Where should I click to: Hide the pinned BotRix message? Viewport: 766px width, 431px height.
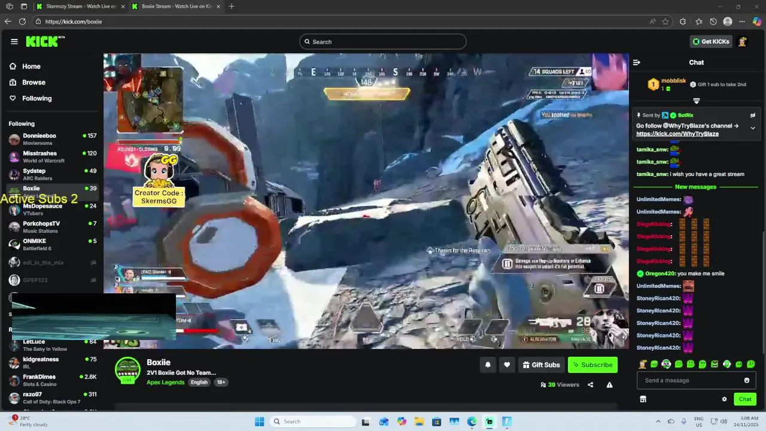[x=753, y=116]
